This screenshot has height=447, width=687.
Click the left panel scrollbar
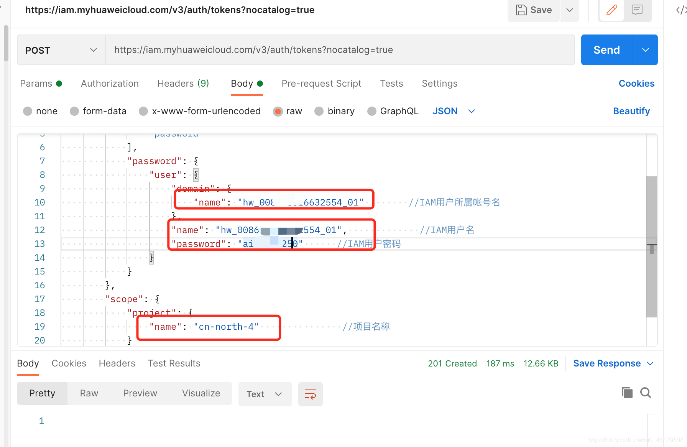[6, 43]
